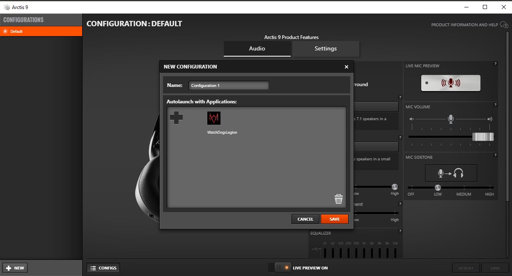Click the MEDIUM label under Mic Sidetone

[x=464, y=194]
